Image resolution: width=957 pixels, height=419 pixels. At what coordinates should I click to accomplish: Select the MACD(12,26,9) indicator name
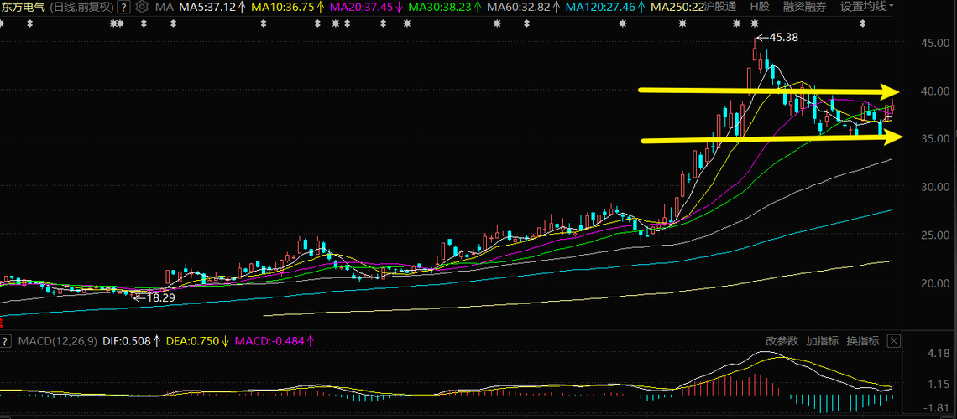click(x=57, y=341)
